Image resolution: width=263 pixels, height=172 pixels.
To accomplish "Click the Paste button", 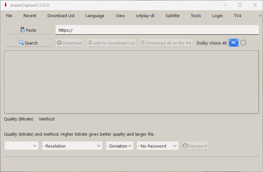I will point(29,30).
